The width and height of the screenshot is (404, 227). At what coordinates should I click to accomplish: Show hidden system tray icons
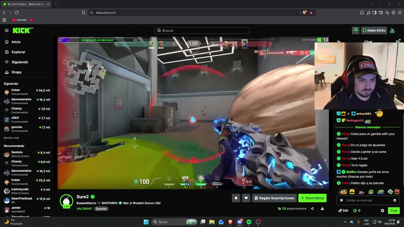[x=346, y=222]
